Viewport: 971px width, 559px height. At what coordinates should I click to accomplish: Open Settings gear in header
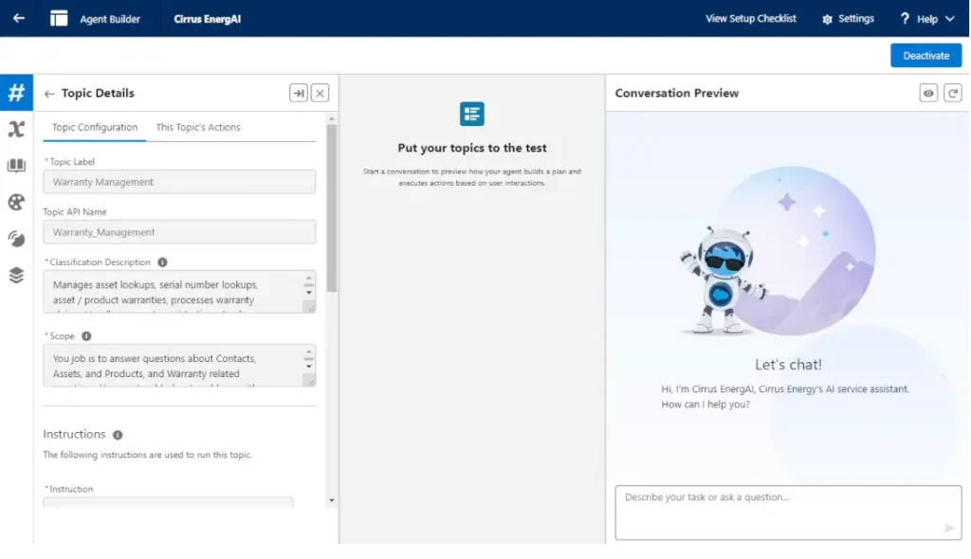(827, 19)
